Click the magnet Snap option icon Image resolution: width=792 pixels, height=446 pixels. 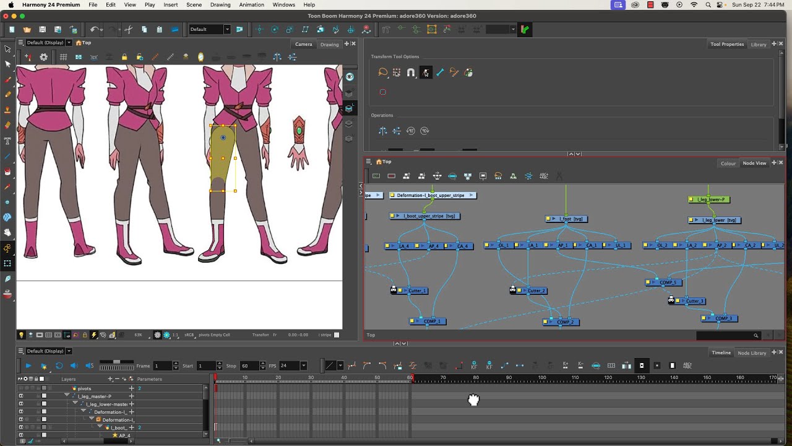(411, 72)
